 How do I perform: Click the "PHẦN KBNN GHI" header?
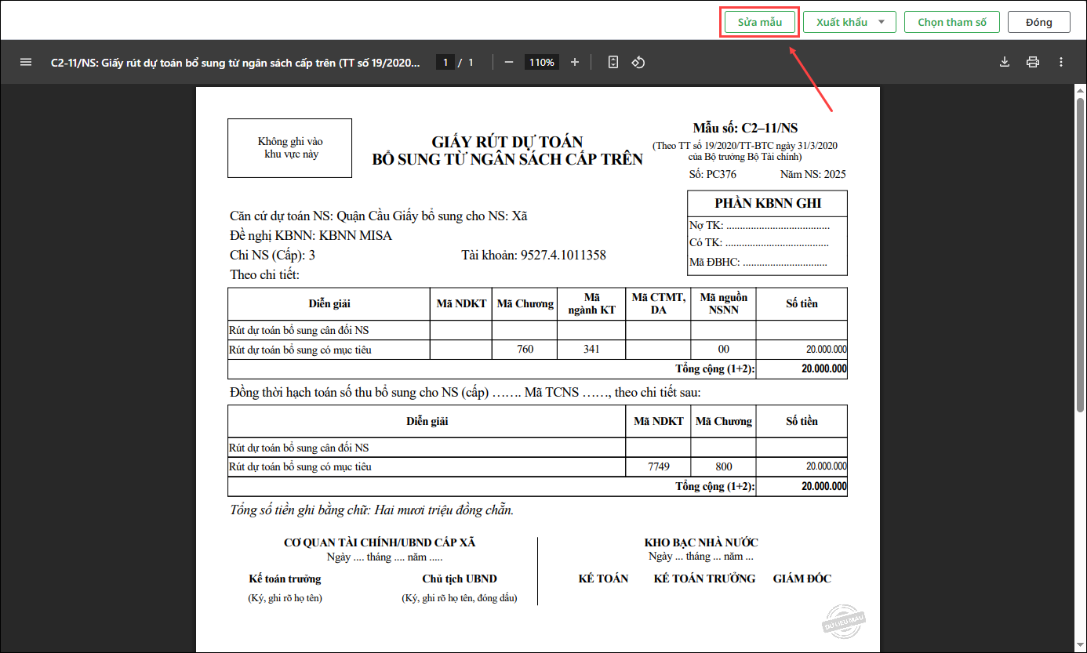point(768,203)
